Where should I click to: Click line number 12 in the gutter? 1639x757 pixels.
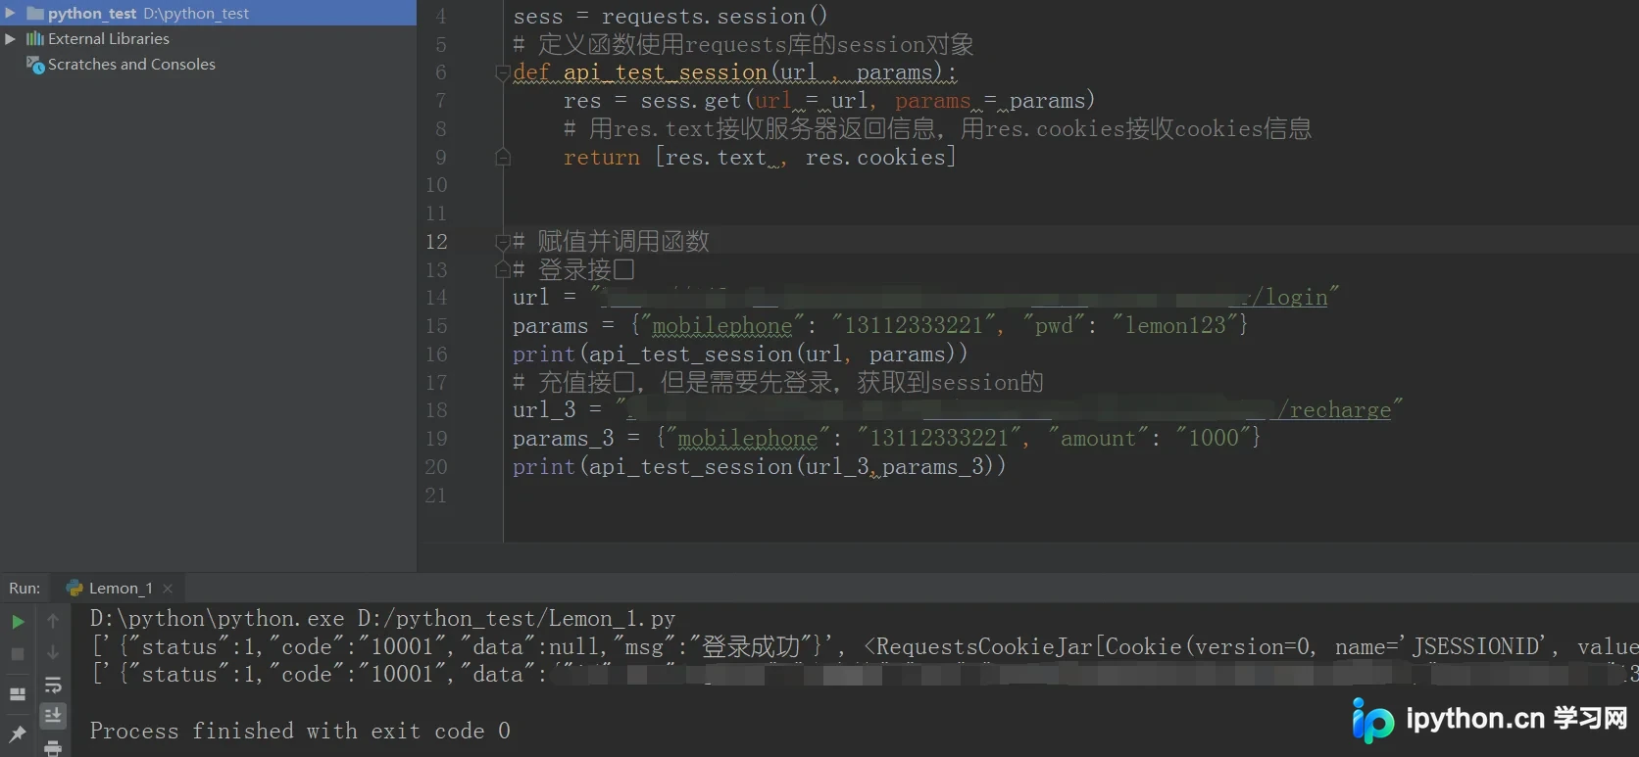click(x=436, y=241)
